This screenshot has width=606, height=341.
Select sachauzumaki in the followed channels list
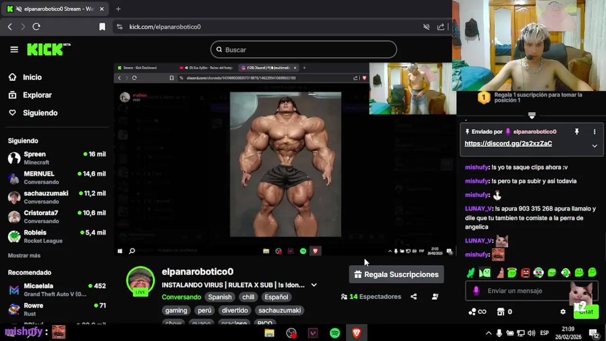57,197
